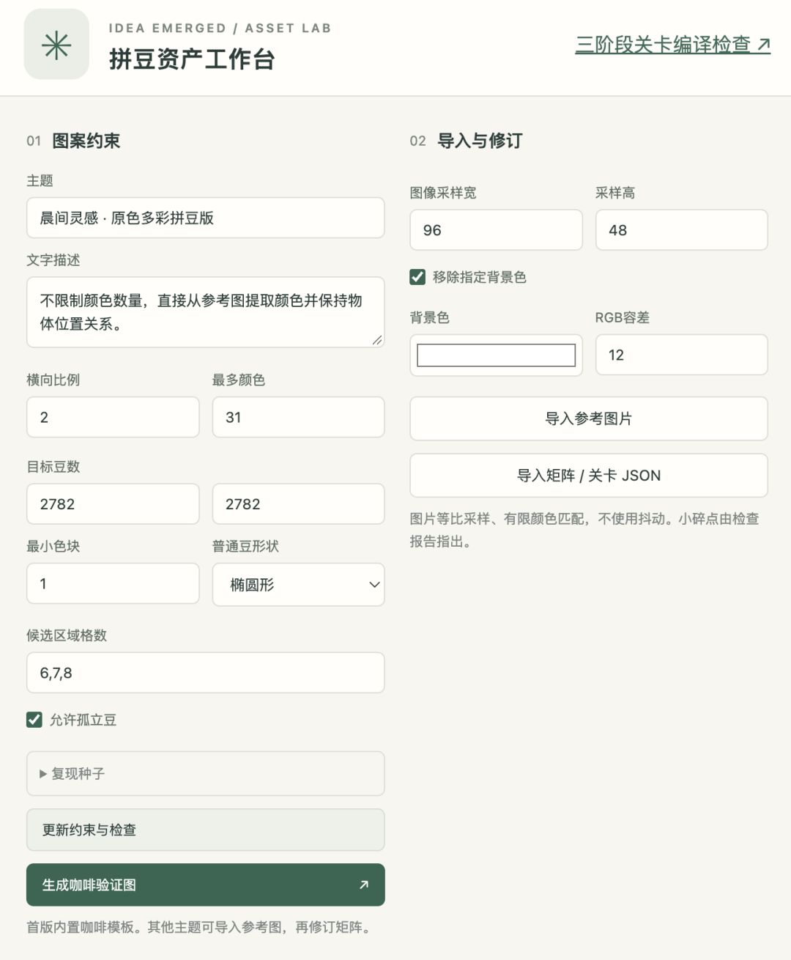
Task: Click the textarea resize handle icon
Action: (377, 340)
